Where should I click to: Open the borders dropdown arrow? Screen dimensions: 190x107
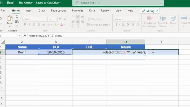coord(51,25)
